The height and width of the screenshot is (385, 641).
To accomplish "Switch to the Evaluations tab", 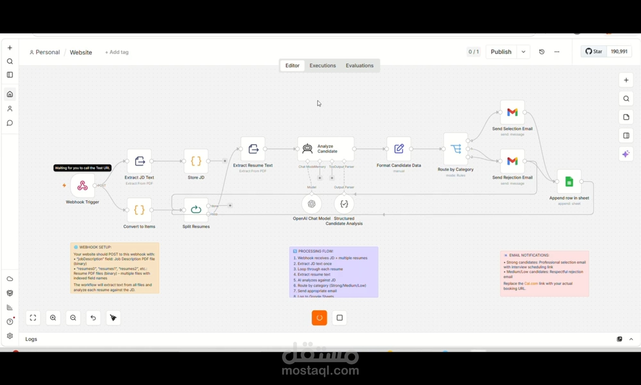I will [x=360, y=65].
